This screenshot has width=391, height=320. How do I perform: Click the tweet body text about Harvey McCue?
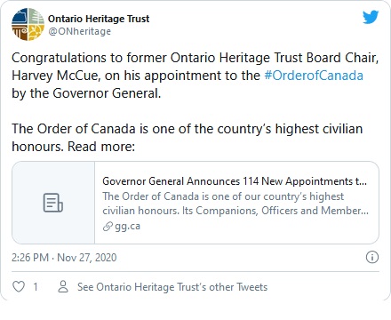click(195, 76)
